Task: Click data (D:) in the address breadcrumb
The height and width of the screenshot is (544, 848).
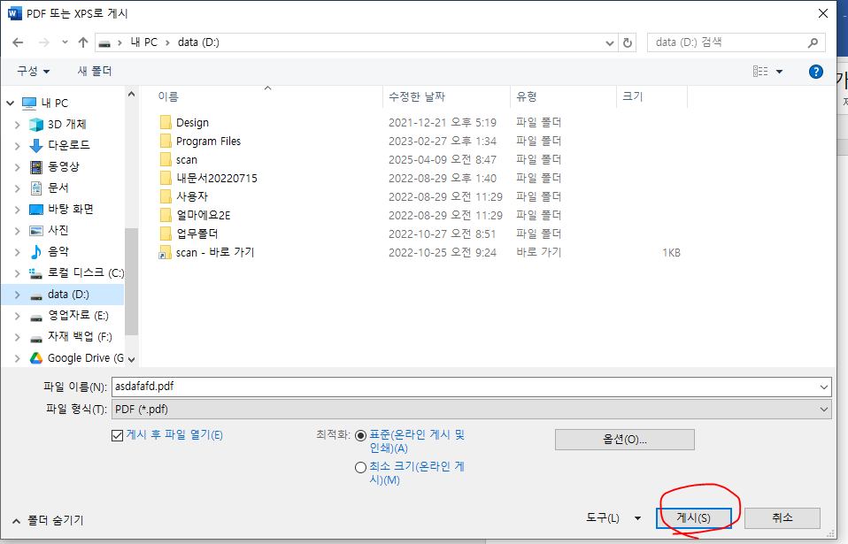Action: pyautogui.click(x=198, y=42)
